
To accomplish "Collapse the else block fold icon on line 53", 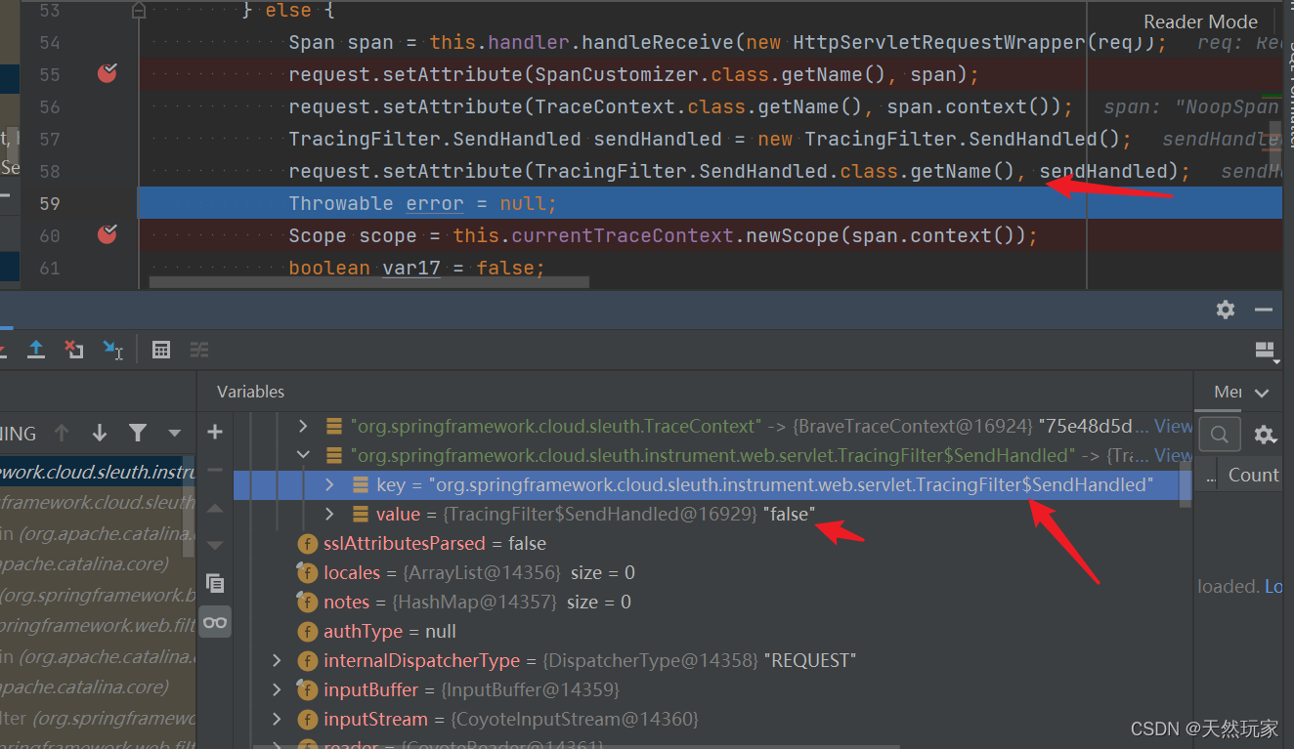I will coord(139,11).
